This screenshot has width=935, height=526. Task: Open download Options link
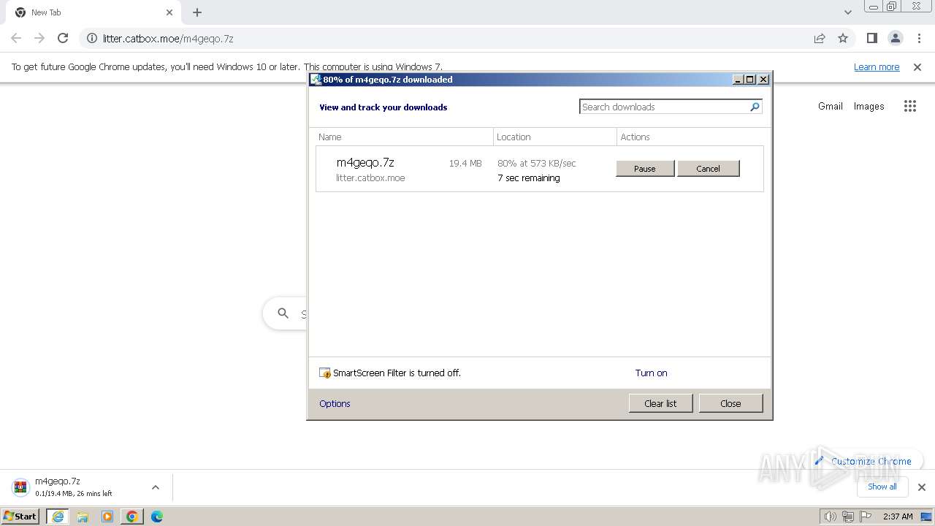click(335, 403)
